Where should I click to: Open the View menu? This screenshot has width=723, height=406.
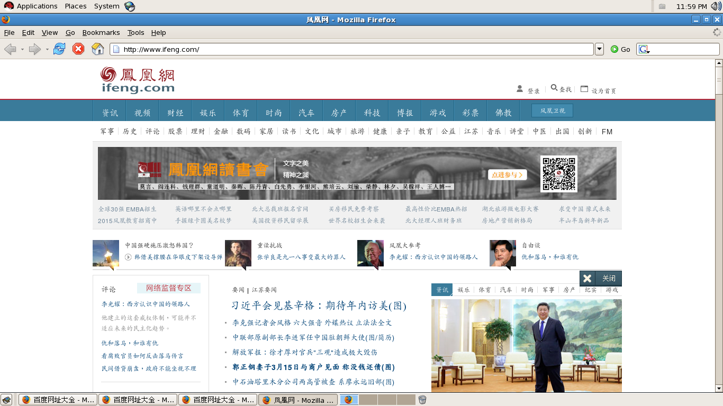(x=50, y=32)
